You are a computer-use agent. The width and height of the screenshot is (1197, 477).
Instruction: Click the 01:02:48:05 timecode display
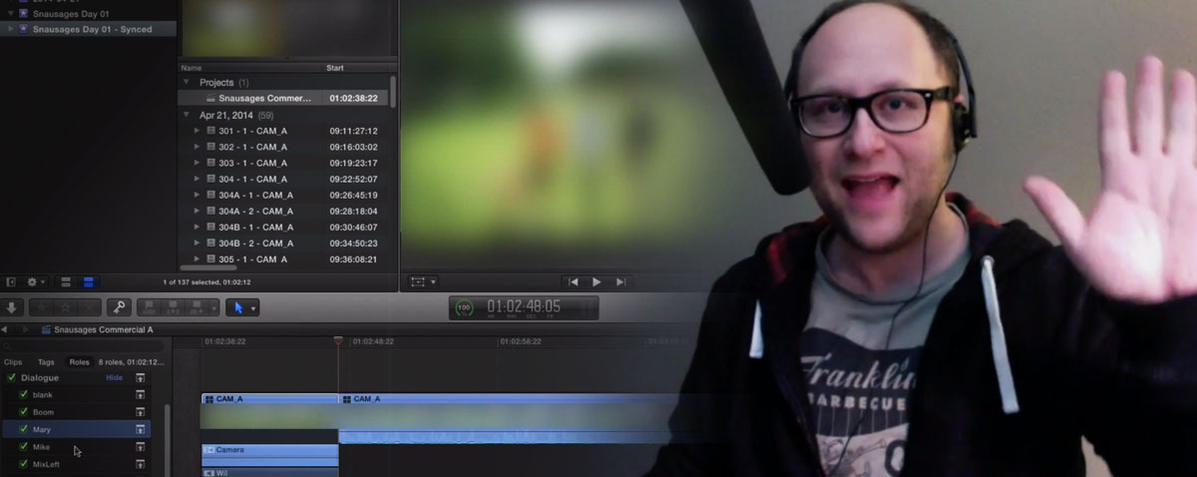tap(523, 306)
